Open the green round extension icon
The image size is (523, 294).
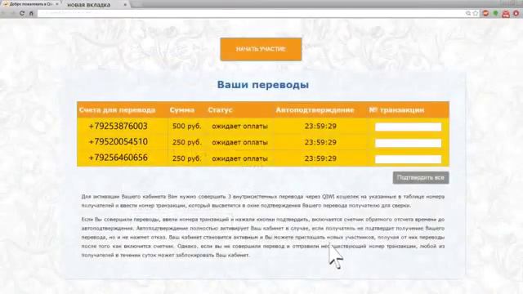click(x=496, y=13)
